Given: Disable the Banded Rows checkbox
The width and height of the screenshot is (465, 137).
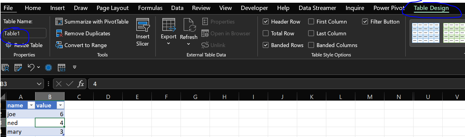Looking at the screenshot, I should point(266,45).
